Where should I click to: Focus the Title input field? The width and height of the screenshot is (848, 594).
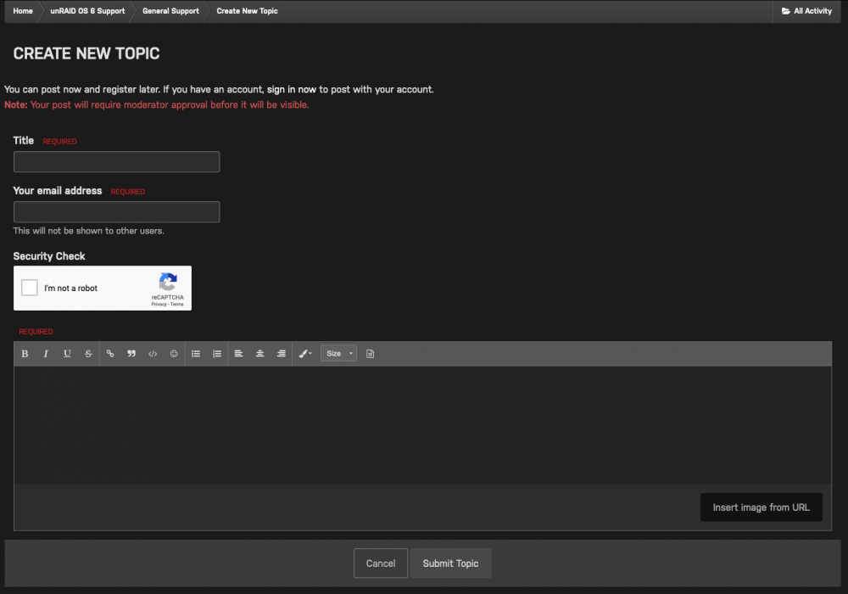click(x=116, y=162)
